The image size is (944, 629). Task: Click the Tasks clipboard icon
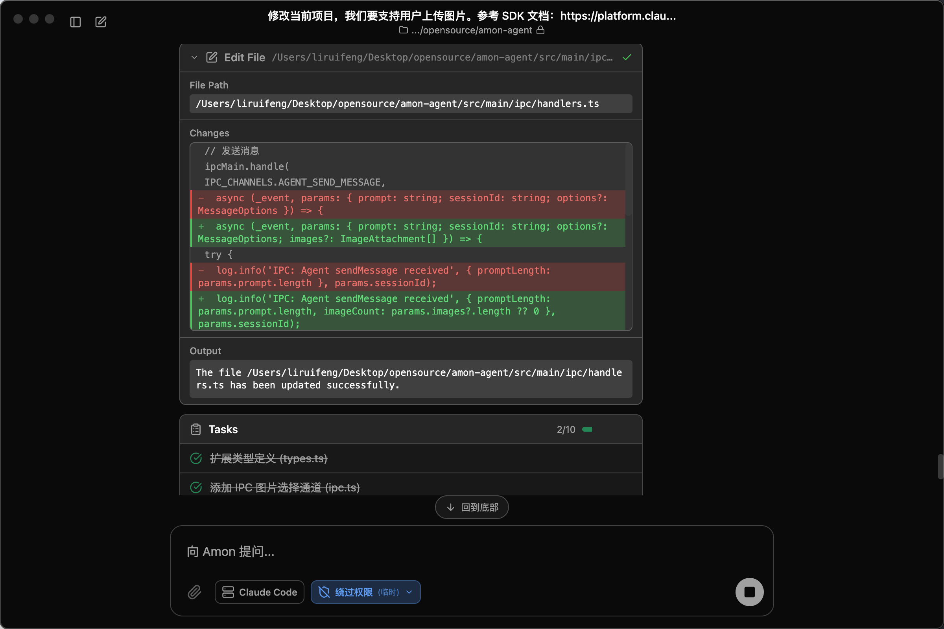point(196,429)
